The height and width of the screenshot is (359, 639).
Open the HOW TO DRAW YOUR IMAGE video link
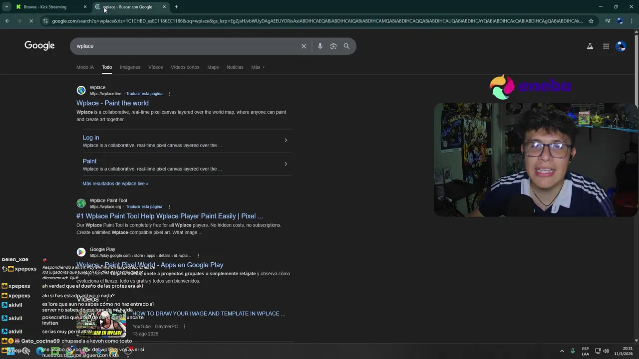point(209,314)
